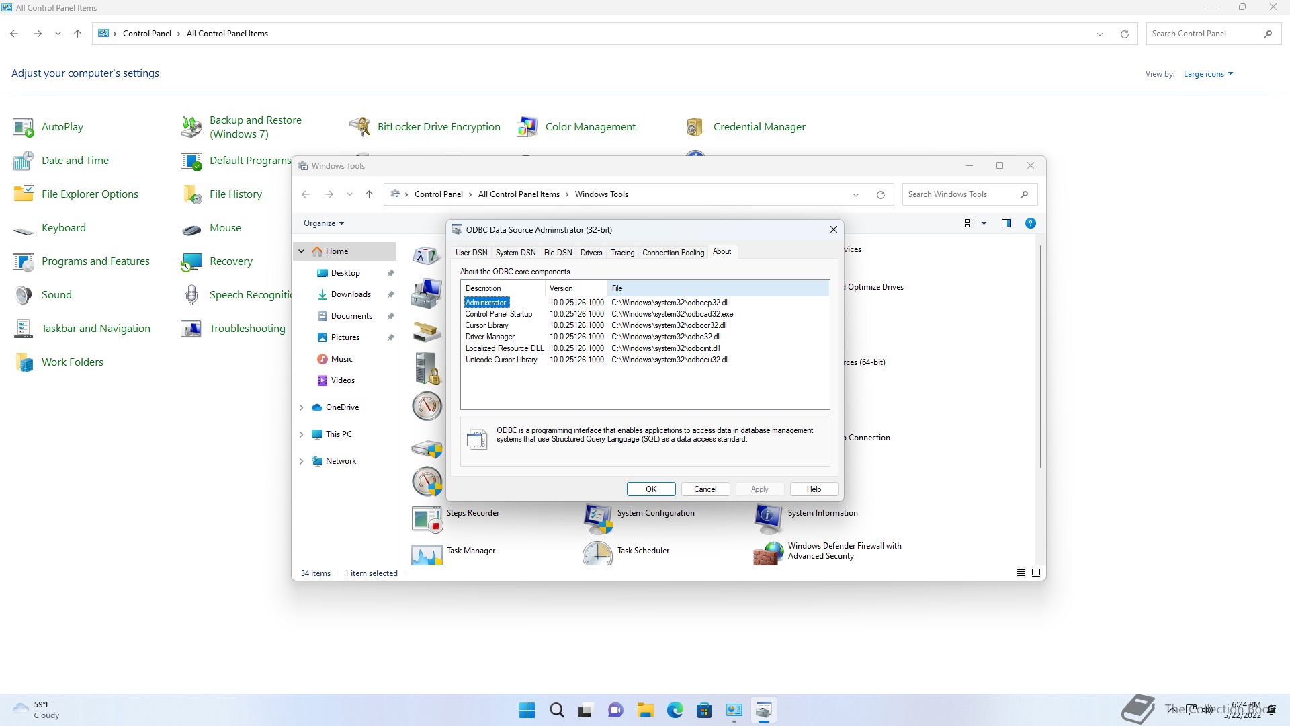Open Sound settings

point(42,295)
